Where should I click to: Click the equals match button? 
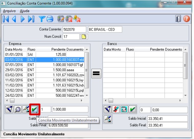tap(96, 74)
